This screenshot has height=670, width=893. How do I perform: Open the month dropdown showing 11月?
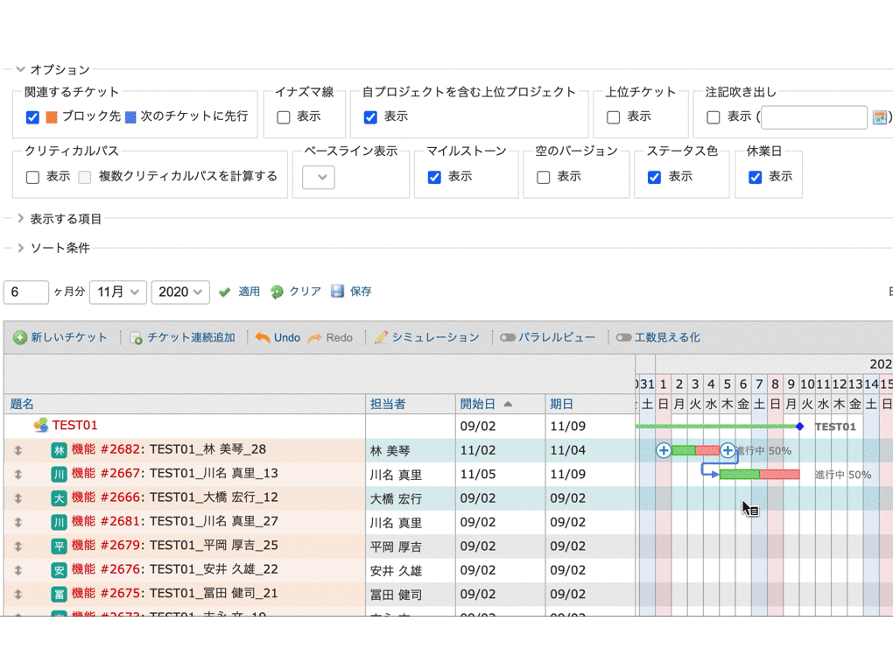(118, 293)
